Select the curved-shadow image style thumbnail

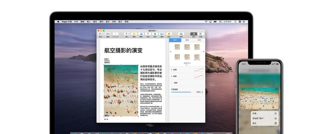(197, 57)
